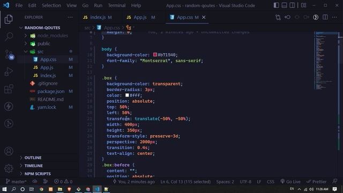
Task: Open Customize Layout icon in title bar
Action: click(x=304, y=5)
